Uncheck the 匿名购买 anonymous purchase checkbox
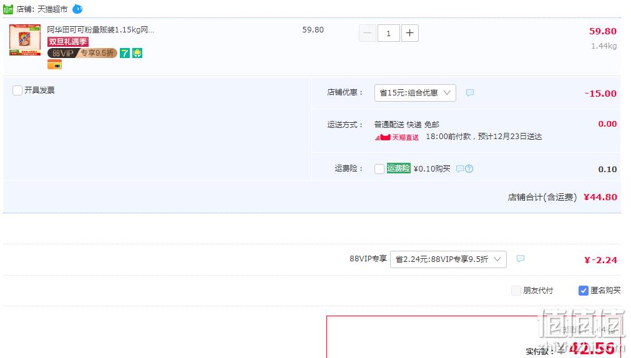Viewport: 631px width, 358px height. point(583,291)
